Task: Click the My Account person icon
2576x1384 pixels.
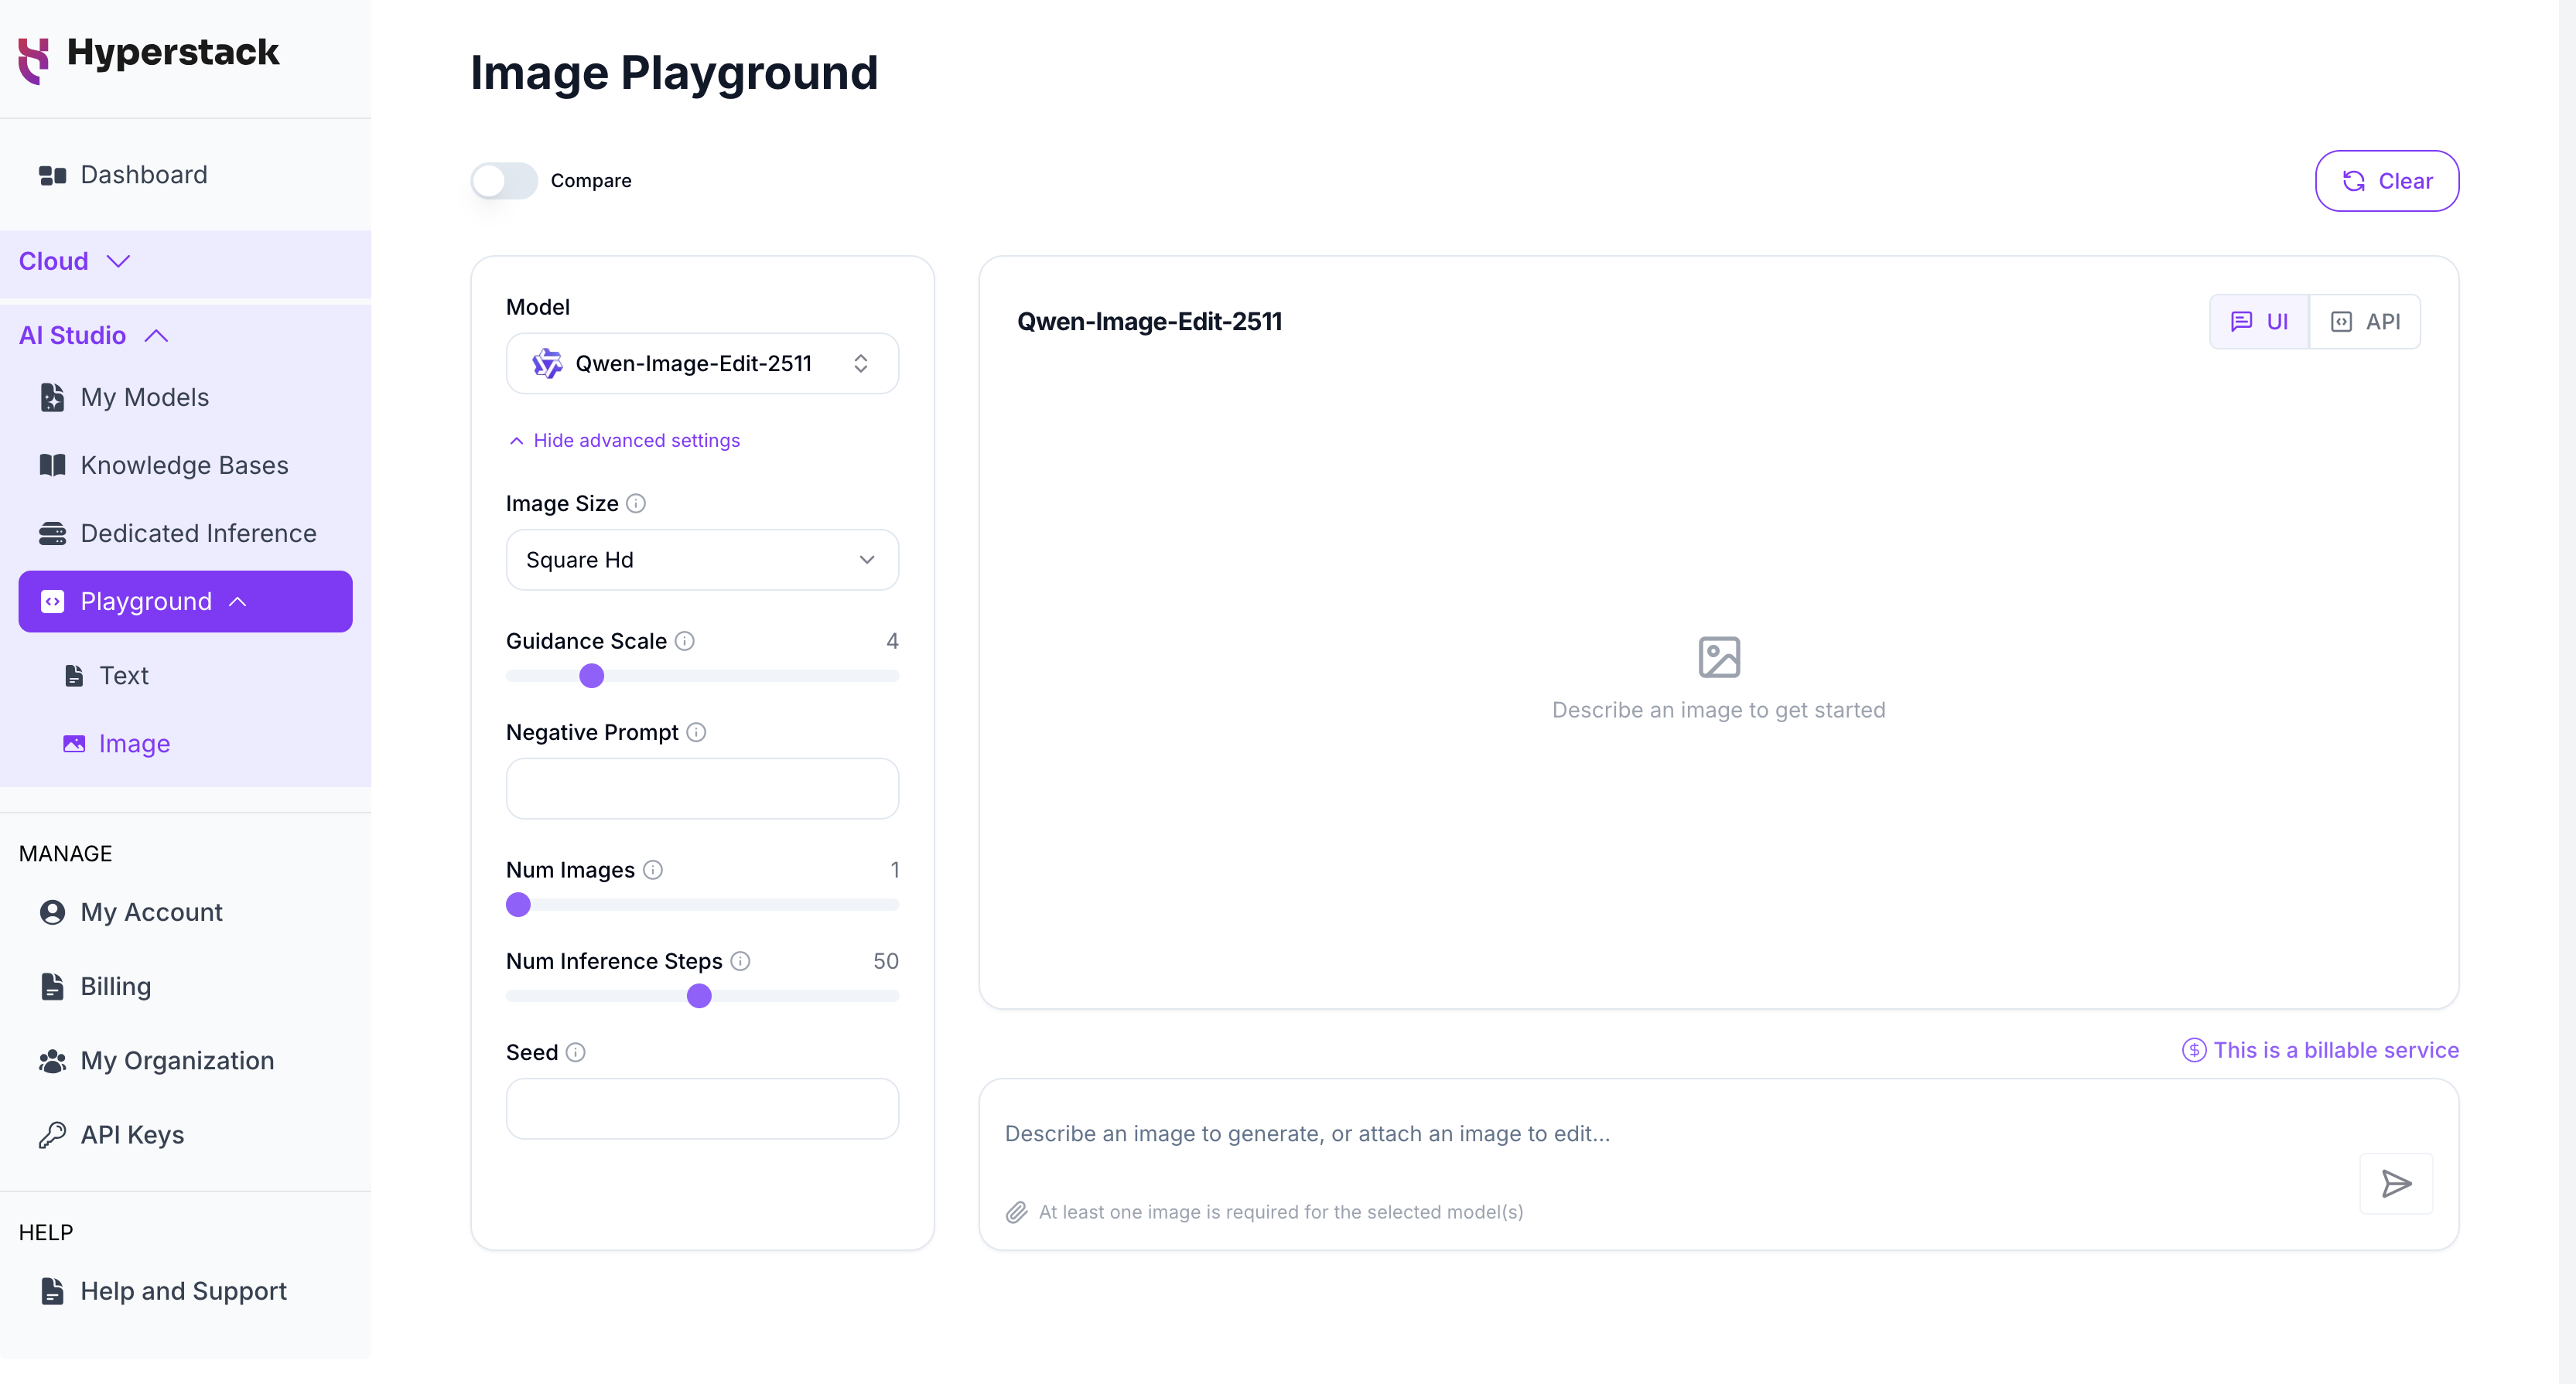Action: point(52,912)
